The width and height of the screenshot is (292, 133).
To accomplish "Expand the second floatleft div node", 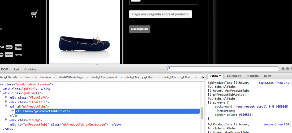I will tap(6, 102).
